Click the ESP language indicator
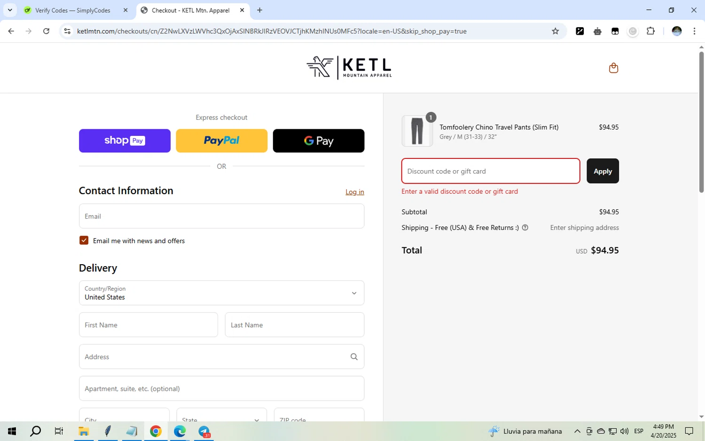The height and width of the screenshot is (441, 705). pyautogui.click(x=638, y=431)
